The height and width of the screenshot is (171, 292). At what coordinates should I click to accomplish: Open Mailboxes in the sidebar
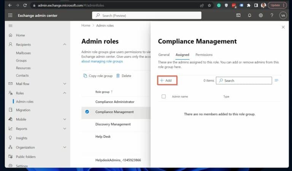(23, 53)
